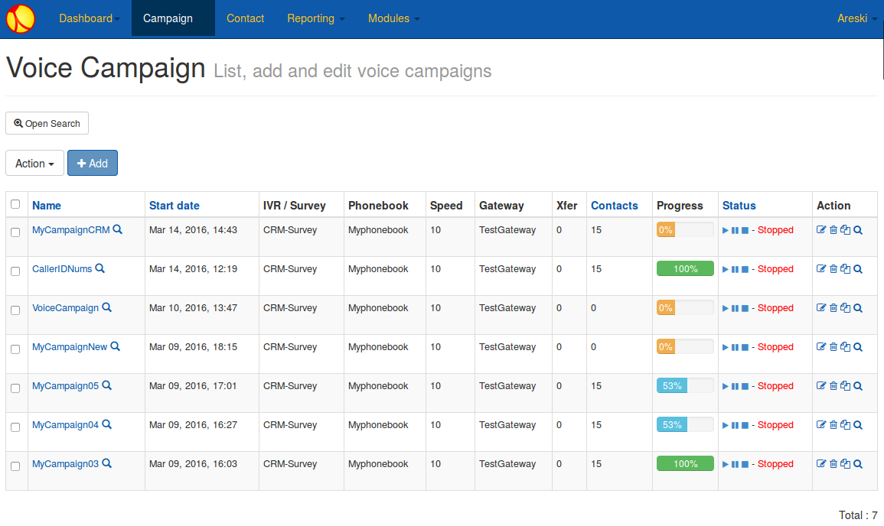Sort campaigns by the Start date column
The image size is (884, 526).
[174, 205]
